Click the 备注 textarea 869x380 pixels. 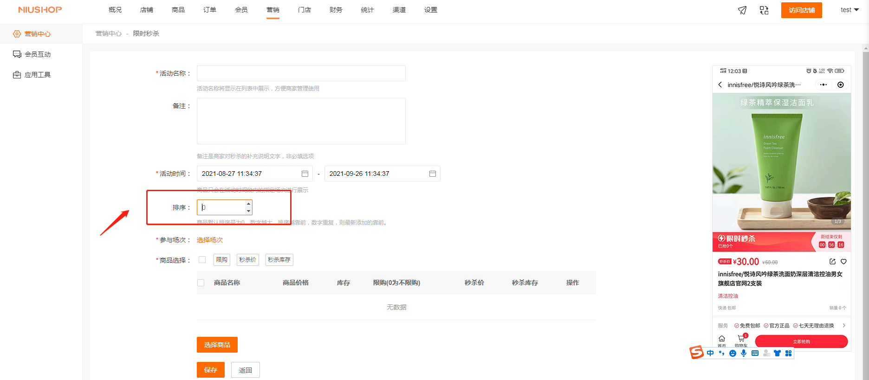(301, 121)
